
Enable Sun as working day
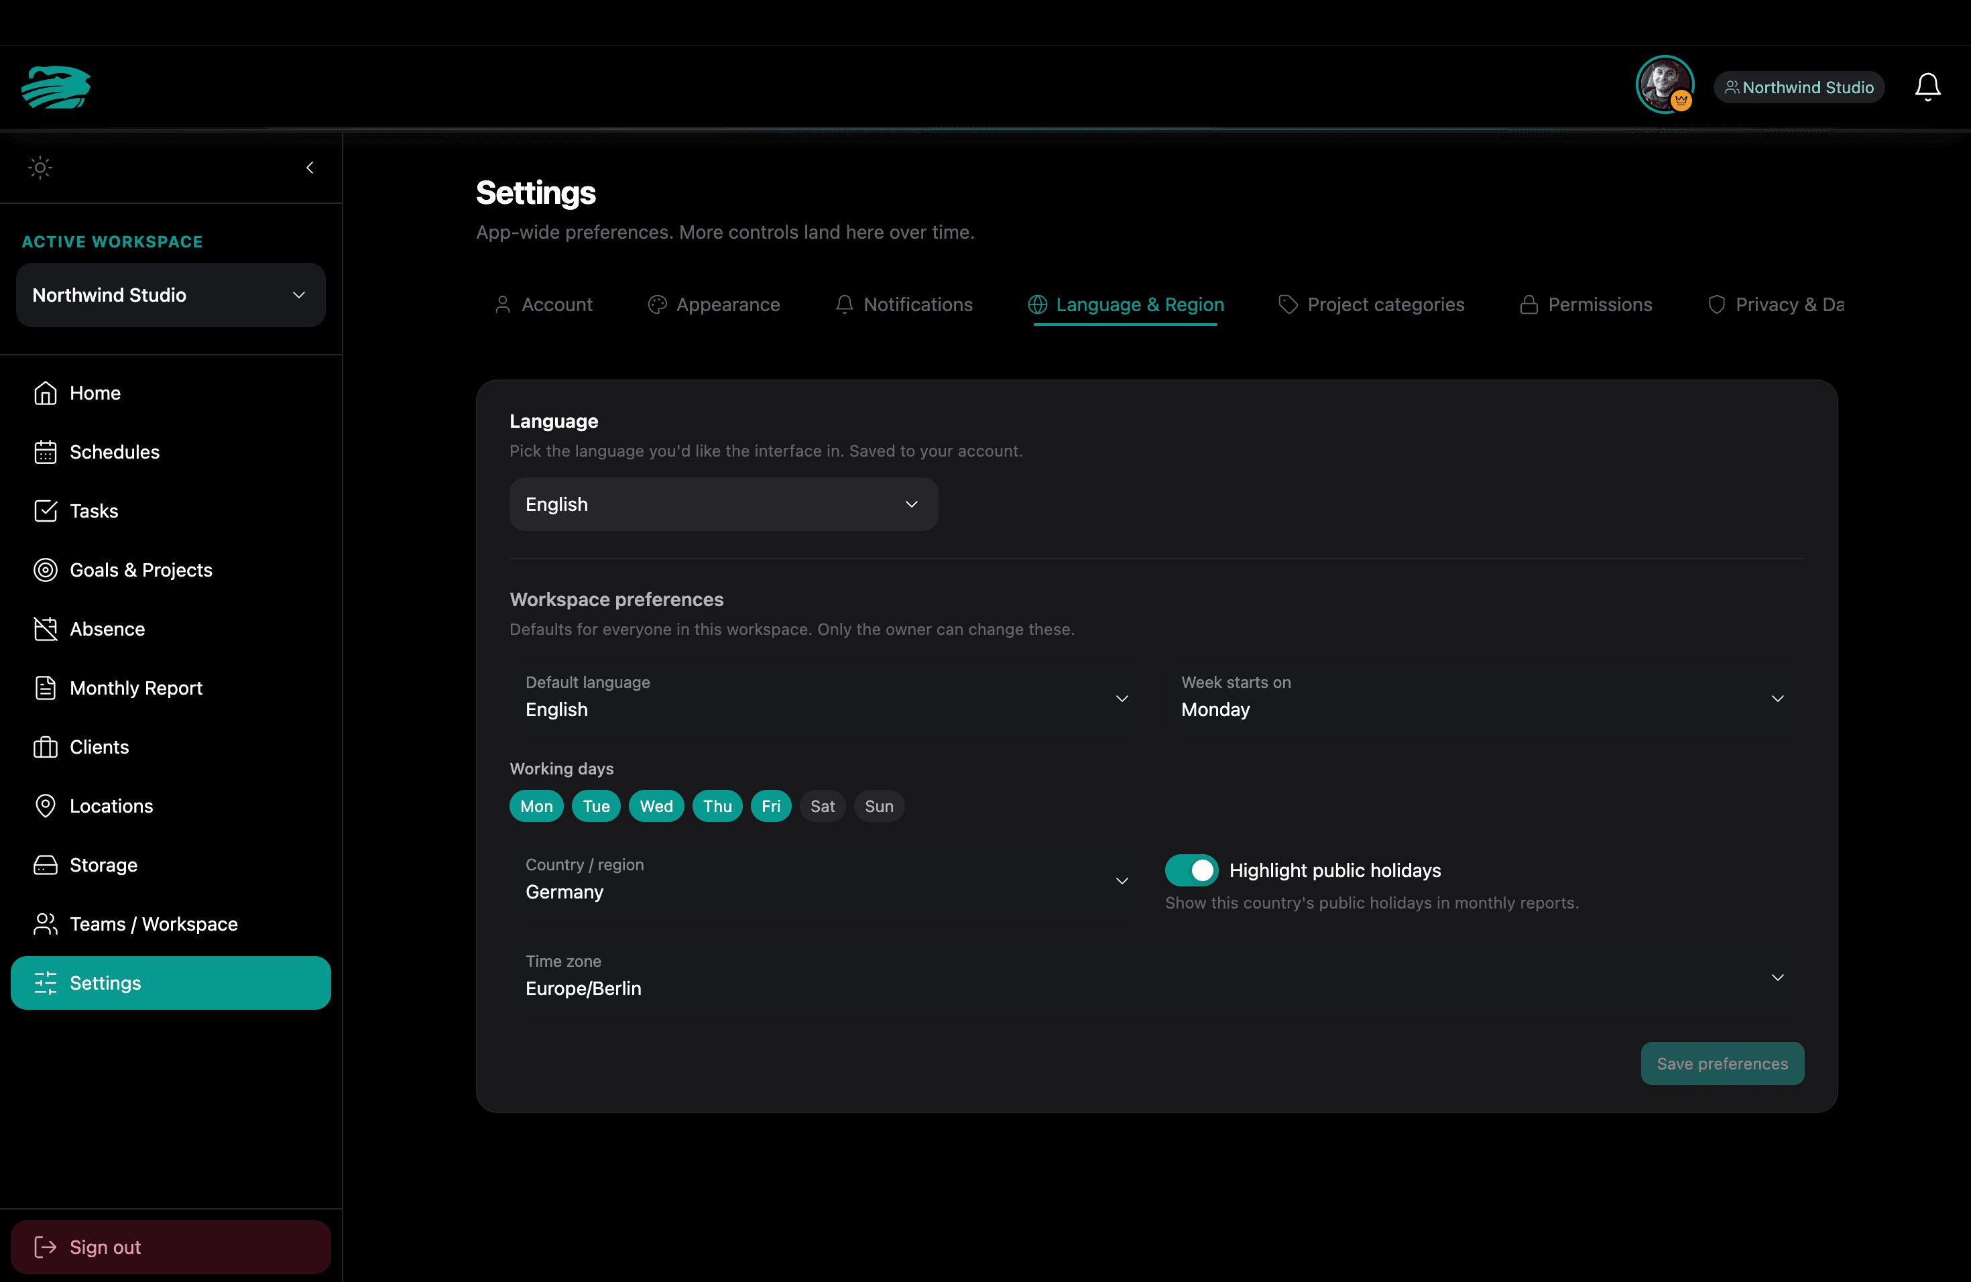879,807
